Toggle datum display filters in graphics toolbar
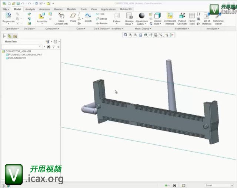 [161, 35]
